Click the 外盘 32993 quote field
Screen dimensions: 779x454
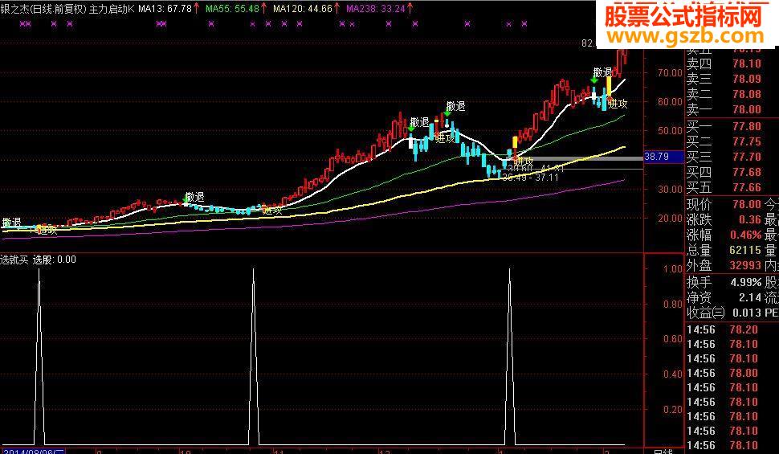724,265
